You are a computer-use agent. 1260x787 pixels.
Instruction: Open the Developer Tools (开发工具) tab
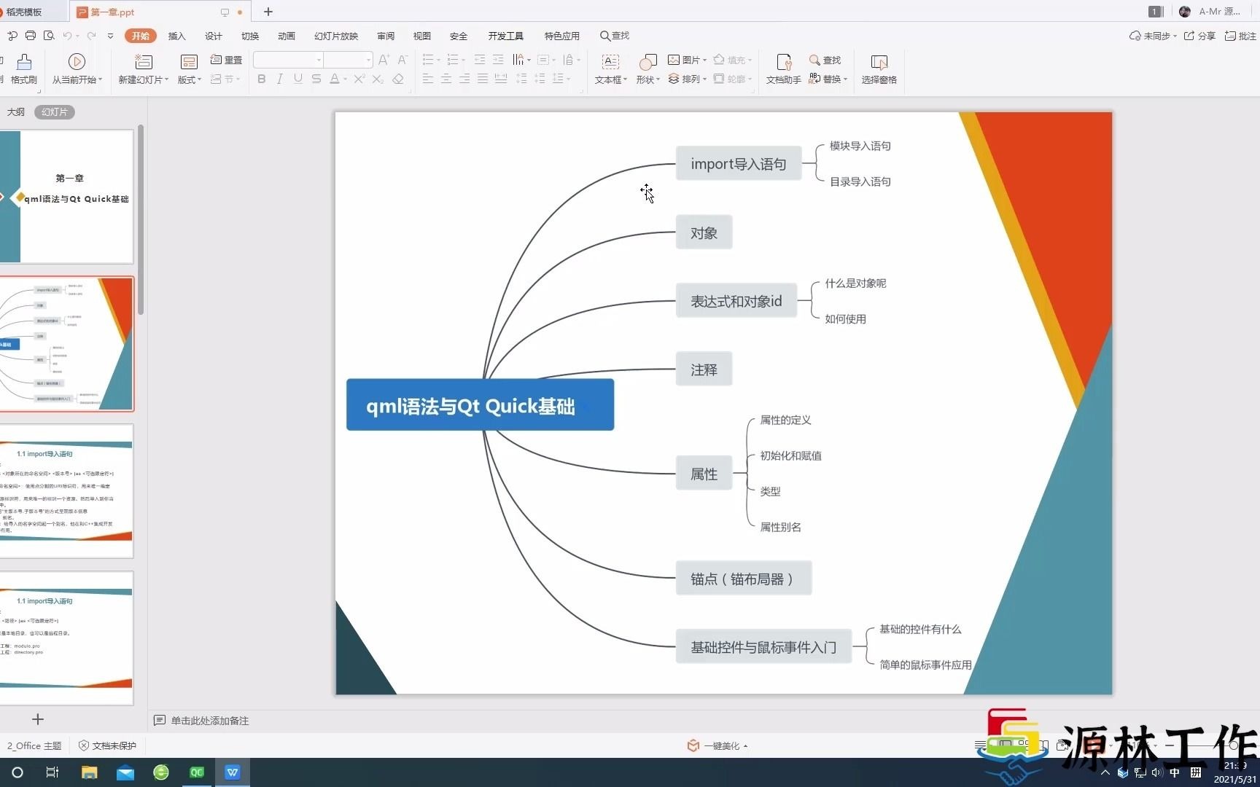coord(506,36)
